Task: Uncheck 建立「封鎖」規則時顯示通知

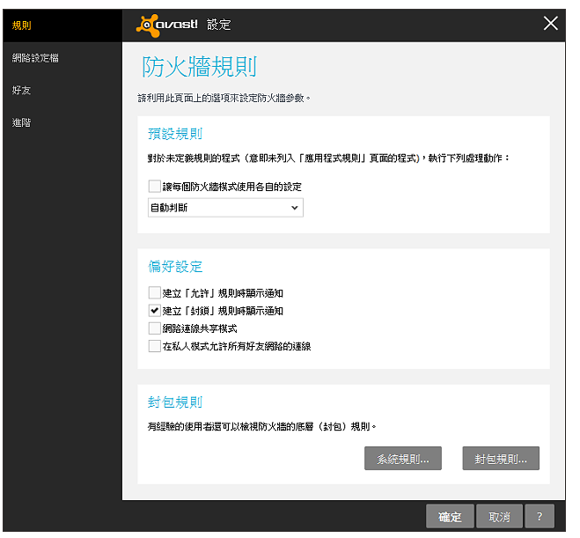Action: click(154, 311)
